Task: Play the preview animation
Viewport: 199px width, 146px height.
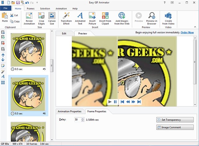Action: (110, 102)
